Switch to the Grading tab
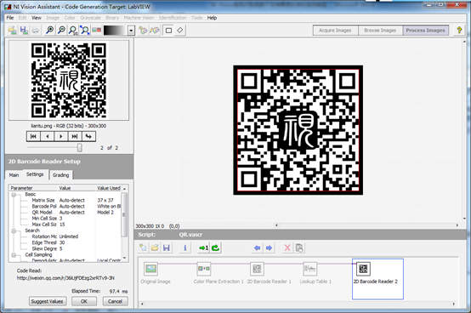This screenshot has height=313, width=471. tap(60, 175)
